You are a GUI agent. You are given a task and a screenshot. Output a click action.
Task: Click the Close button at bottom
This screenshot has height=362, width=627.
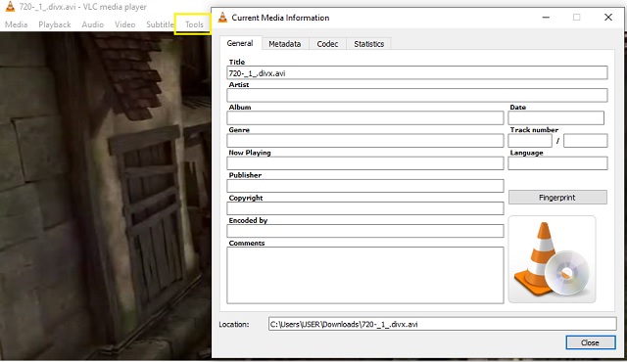590,342
